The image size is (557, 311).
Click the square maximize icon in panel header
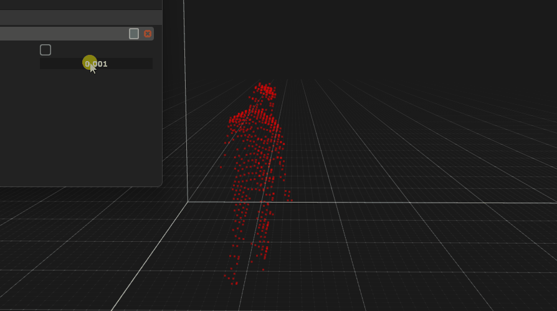point(134,34)
